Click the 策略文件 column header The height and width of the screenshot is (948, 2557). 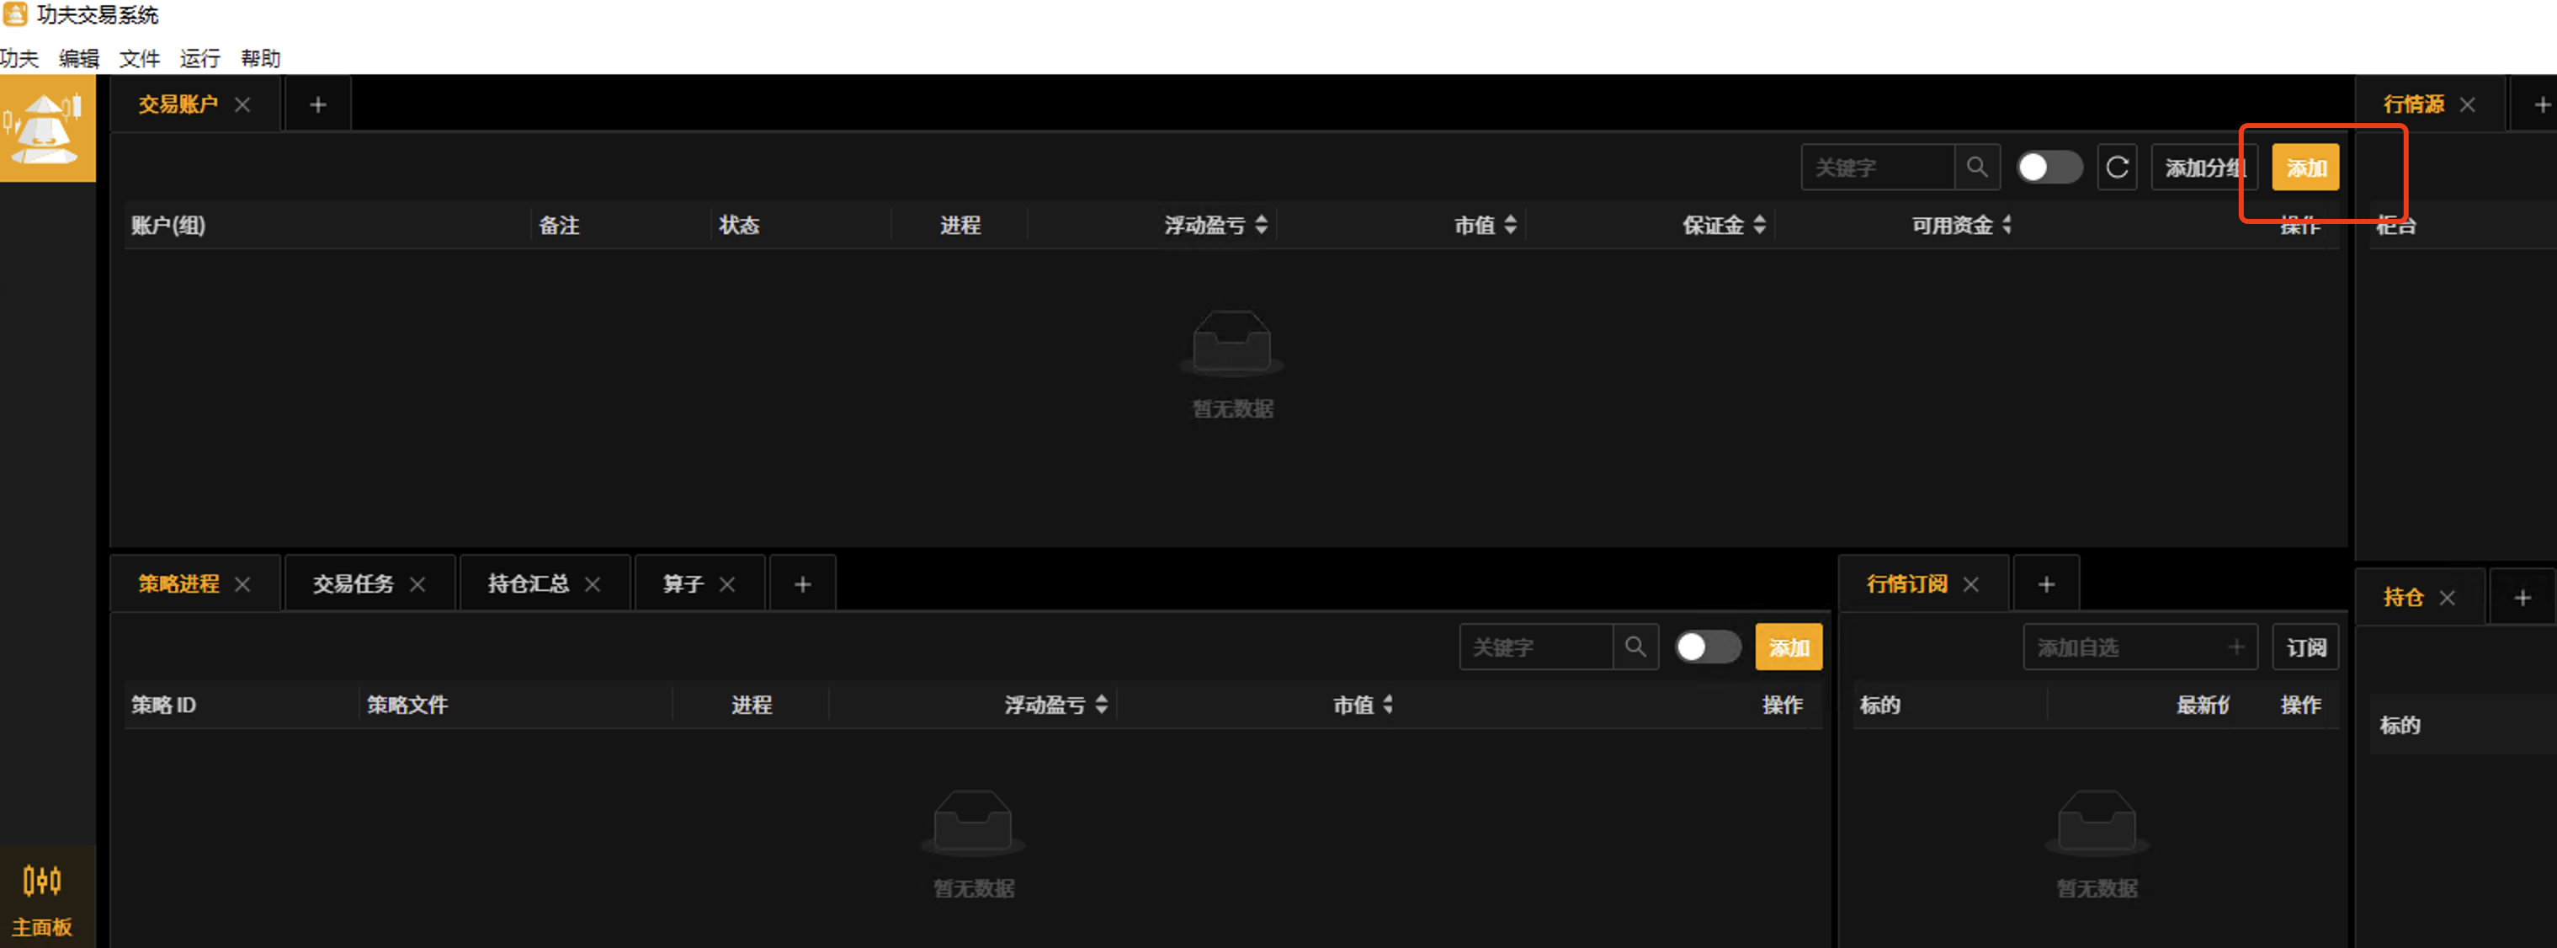[x=407, y=705]
